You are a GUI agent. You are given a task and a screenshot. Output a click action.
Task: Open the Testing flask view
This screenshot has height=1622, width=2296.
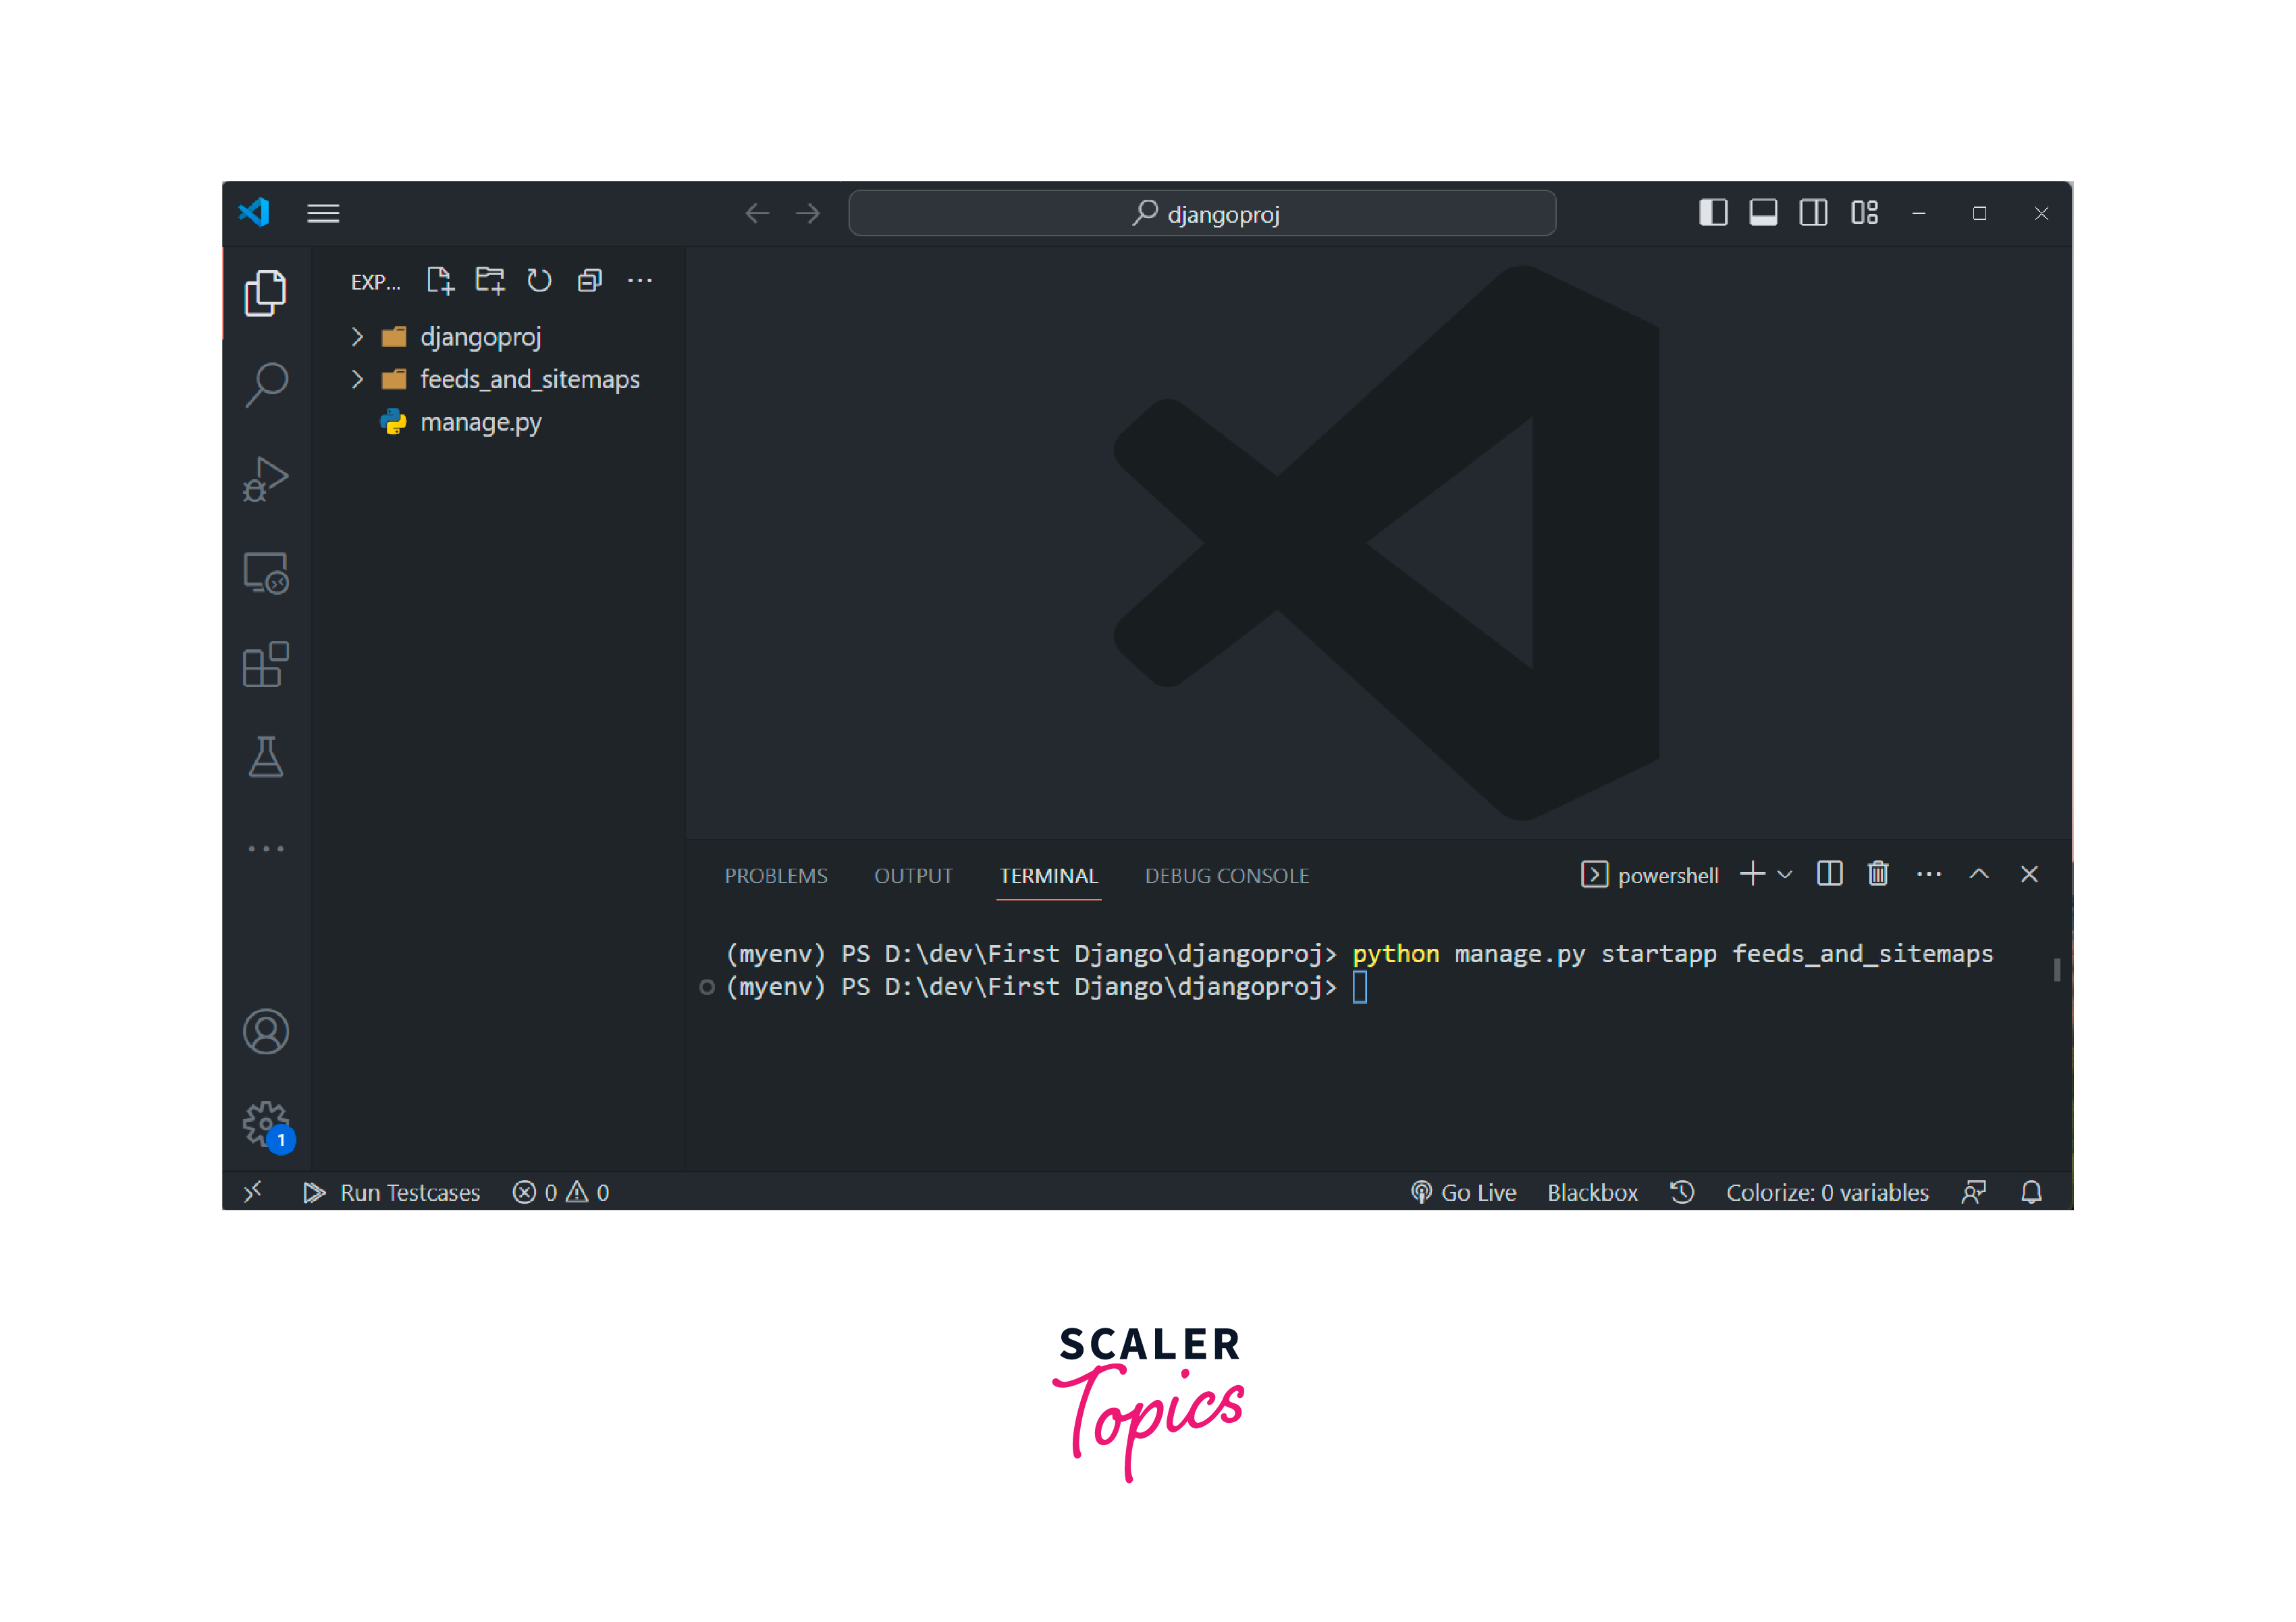(x=265, y=757)
